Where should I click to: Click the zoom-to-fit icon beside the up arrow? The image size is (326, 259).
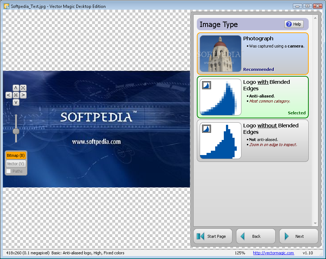click(23, 88)
